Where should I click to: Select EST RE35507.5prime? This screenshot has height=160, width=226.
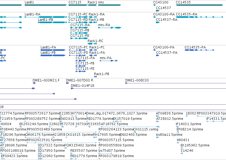pyautogui.click(x=72, y=153)
